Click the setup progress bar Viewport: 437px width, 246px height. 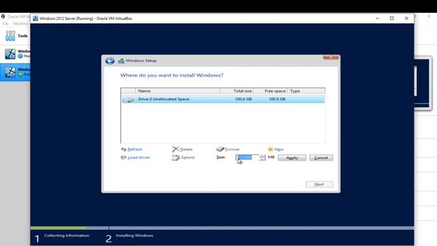[222, 228]
